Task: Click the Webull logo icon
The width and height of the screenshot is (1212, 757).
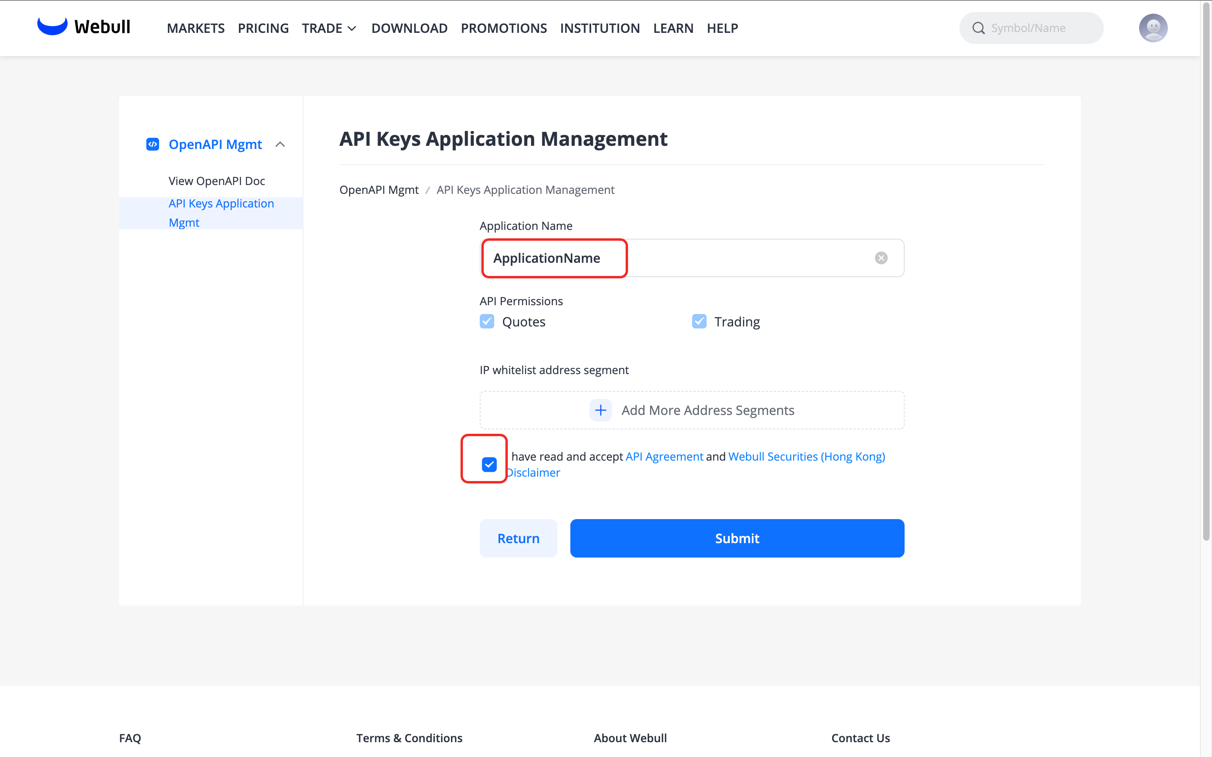Action: pos(52,26)
